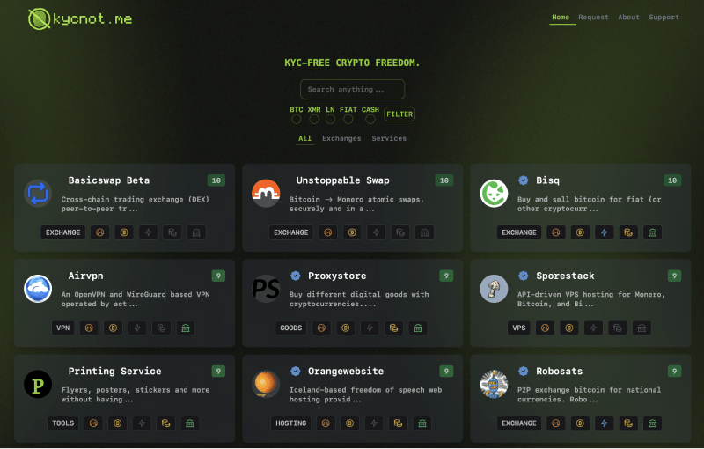Open the Request page link
The image size is (704, 449).
[x=593, y=17]
